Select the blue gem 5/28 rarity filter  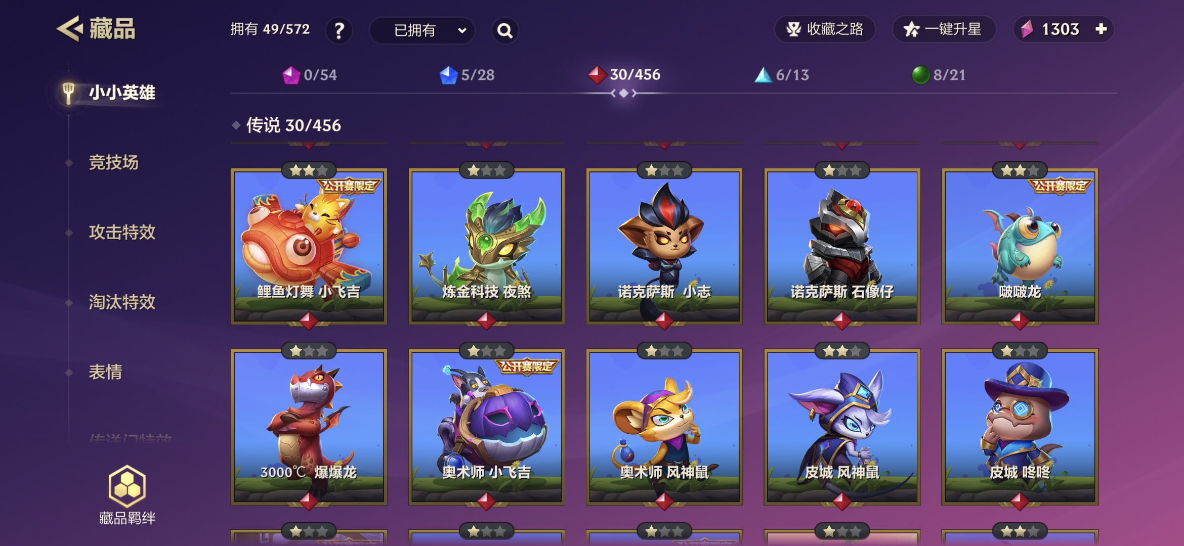point(467,75)
